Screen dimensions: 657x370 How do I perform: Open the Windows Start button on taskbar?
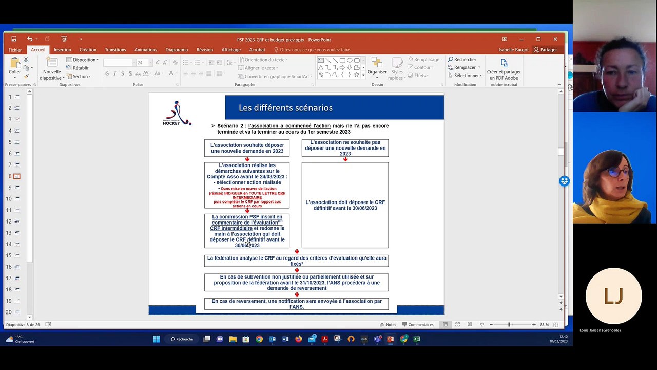pos(156,339)
